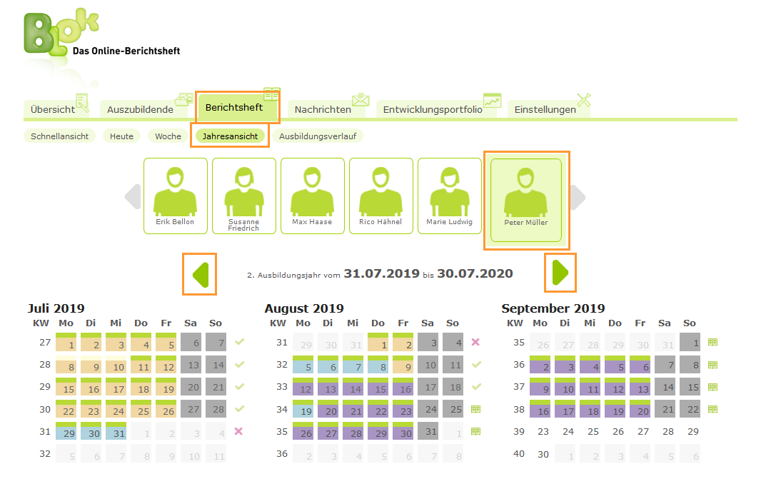This screenshot has height=484, width=761.
Task: Open the Woche view
Action: point(168,136)
